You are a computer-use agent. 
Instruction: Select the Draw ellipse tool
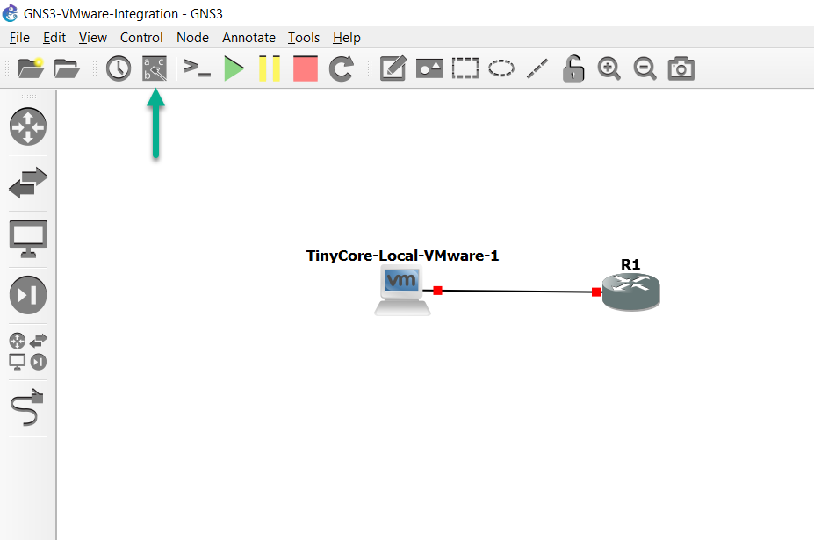[x=501, y=68]
